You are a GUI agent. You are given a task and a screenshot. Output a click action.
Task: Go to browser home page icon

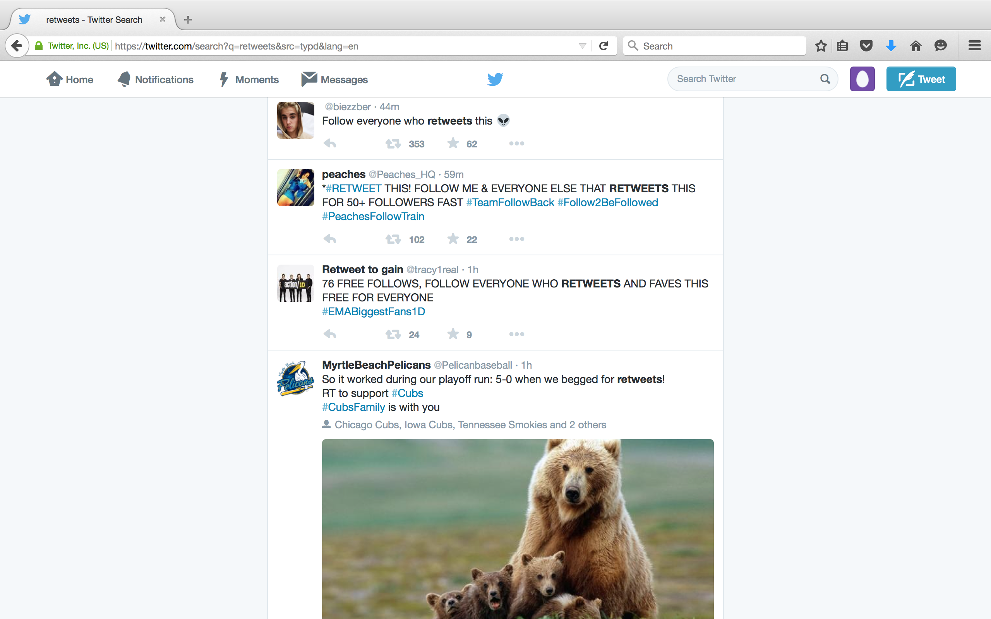(x=916, y=46)
